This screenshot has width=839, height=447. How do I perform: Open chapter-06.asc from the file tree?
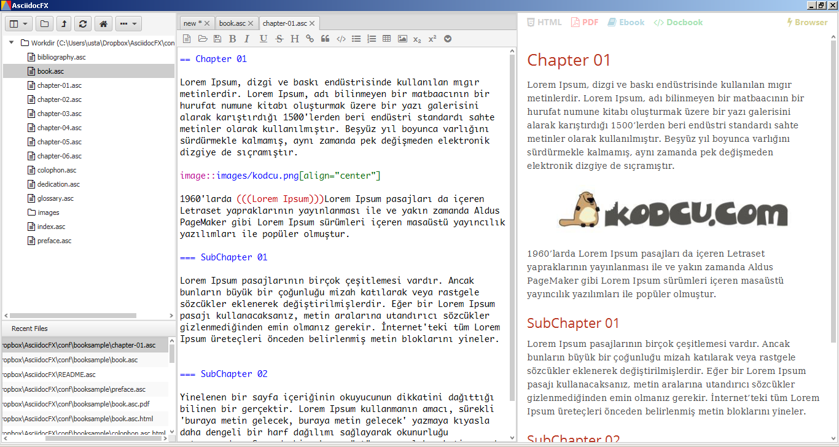59,156
